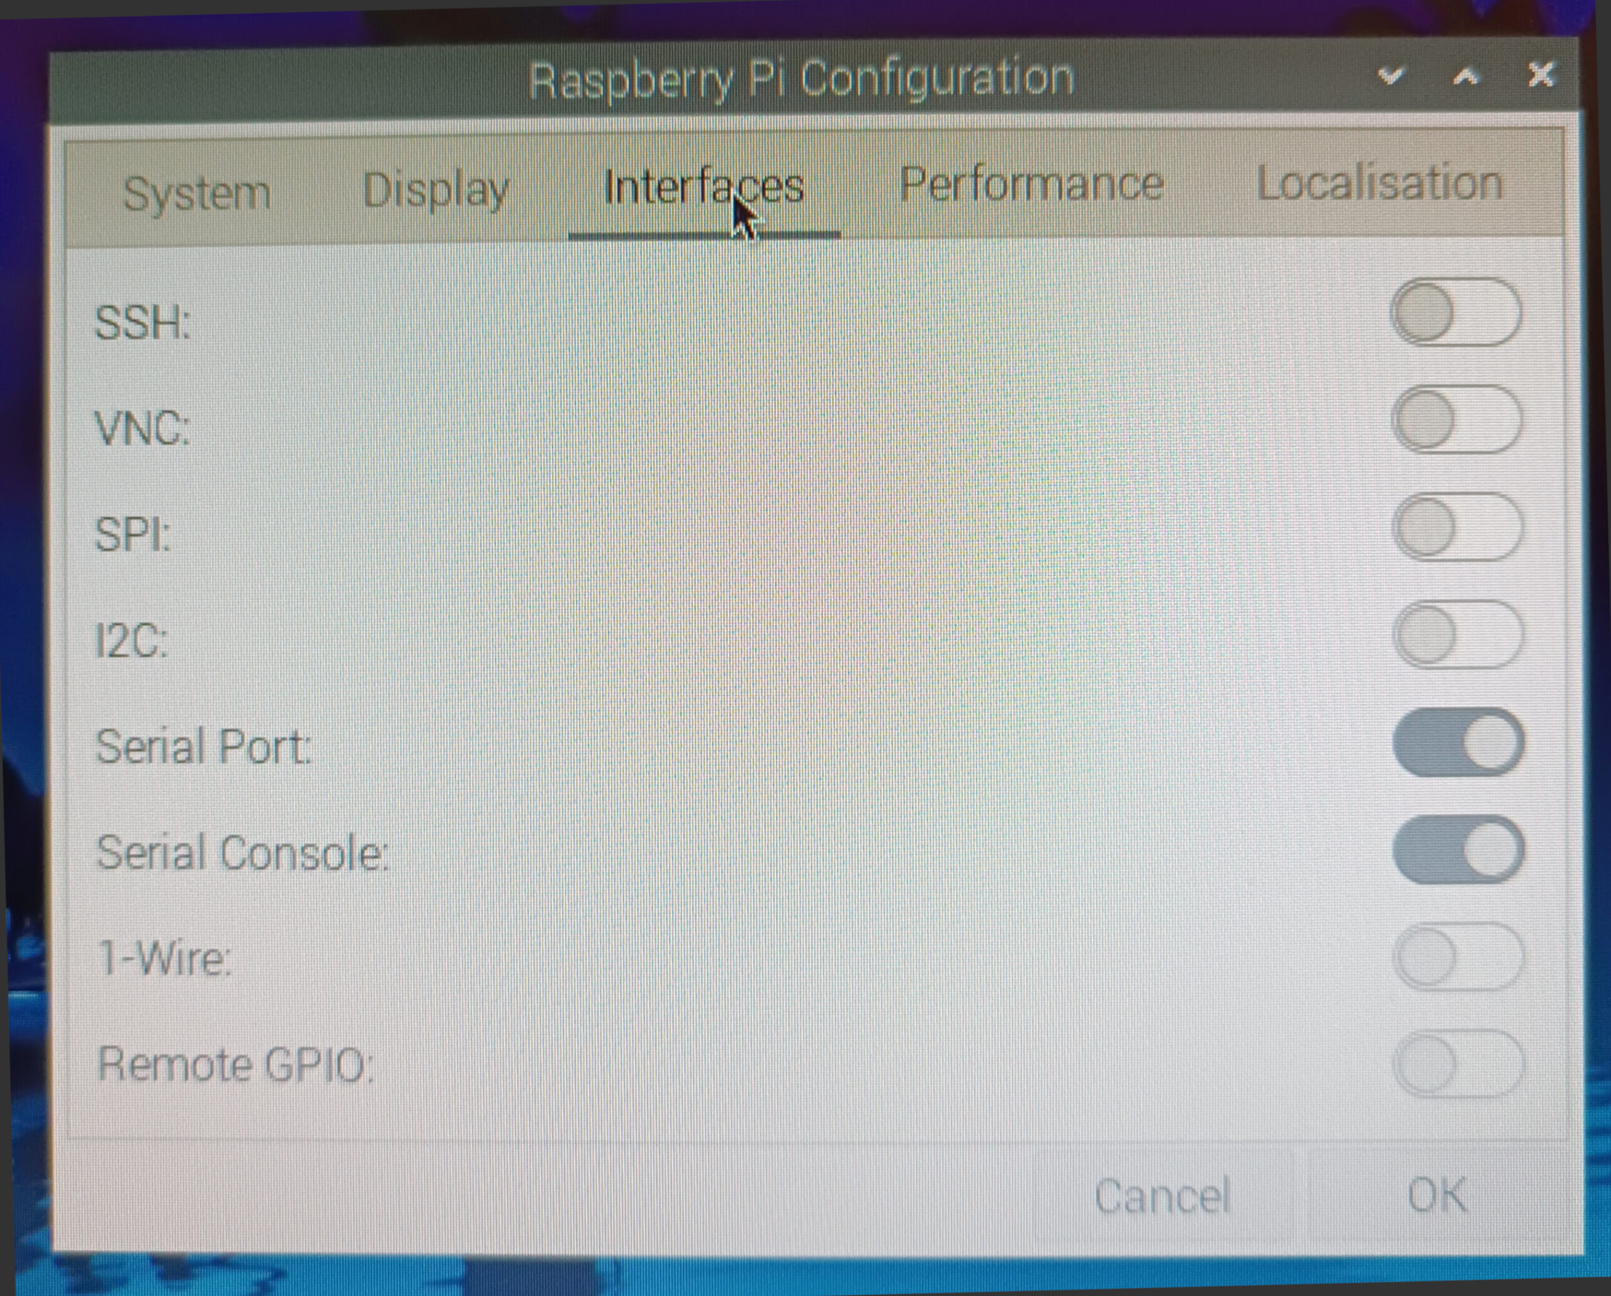Disable the Serial Port toggle

[x=1458, y=743]
